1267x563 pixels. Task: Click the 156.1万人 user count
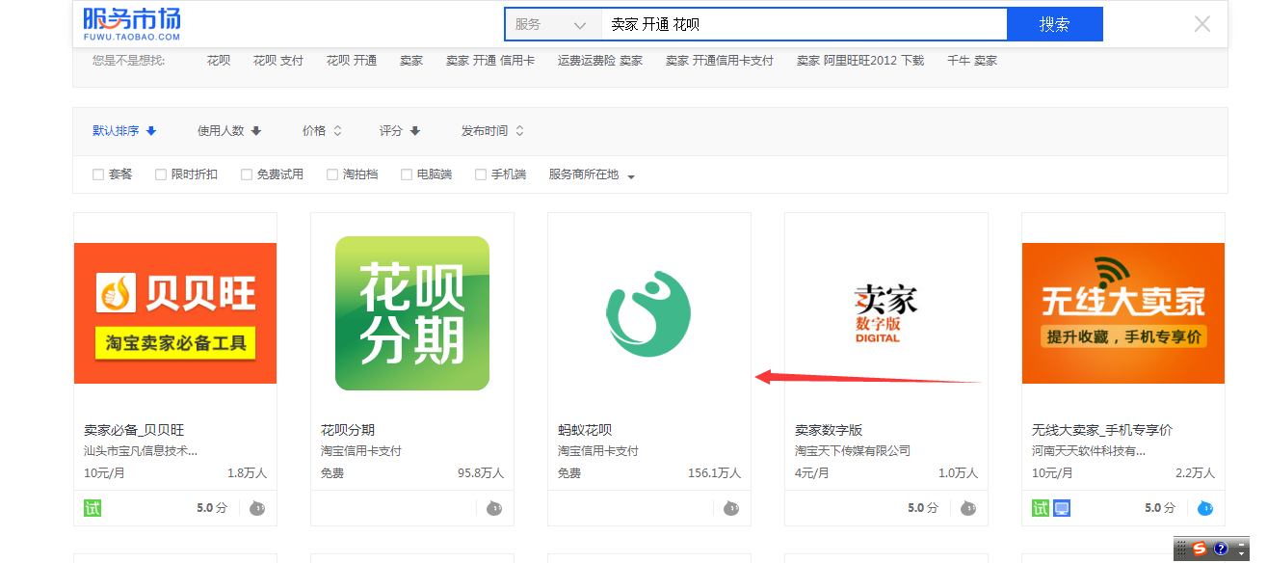click(714, 473)
